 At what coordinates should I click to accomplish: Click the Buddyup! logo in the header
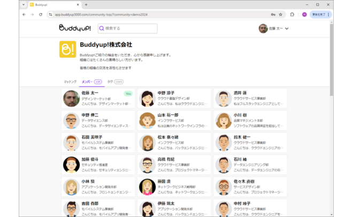coord(75,28)
